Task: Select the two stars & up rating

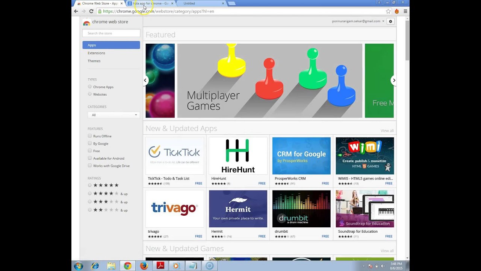Action: tap(90, 210)
